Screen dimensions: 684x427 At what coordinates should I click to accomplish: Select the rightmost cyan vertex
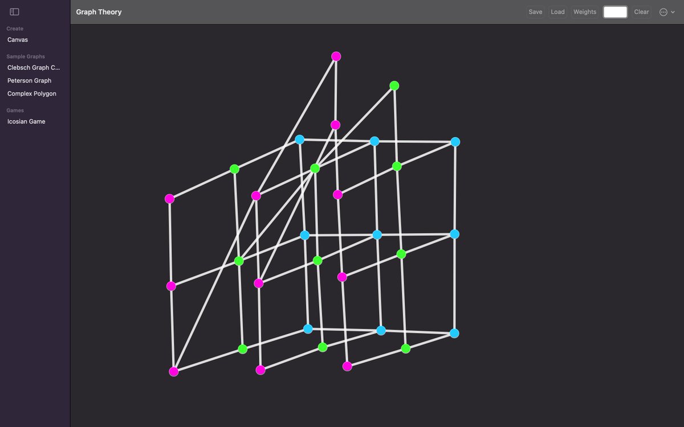pos(454,141)
